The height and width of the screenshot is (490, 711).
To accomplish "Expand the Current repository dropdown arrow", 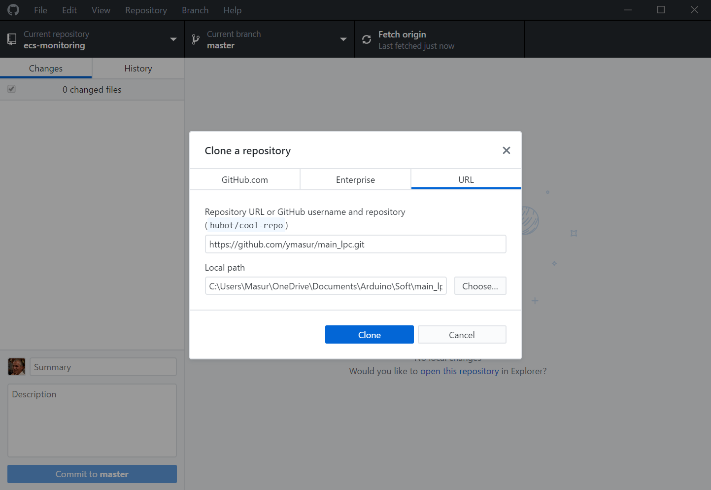I will pos(173,39).
